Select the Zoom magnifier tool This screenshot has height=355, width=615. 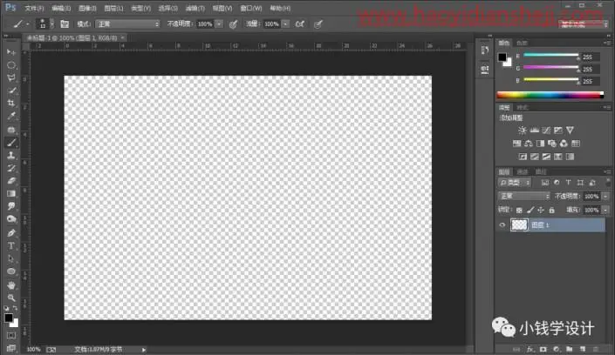click(11, 298)
